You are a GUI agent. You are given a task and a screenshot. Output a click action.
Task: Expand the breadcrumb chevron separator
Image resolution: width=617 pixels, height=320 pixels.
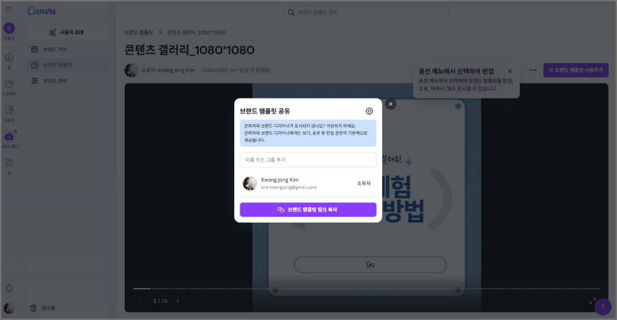click(160, 32)
